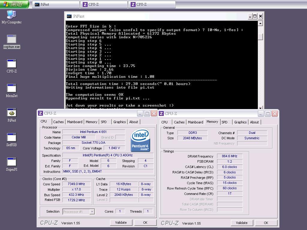Image resolution: width=307 pixels, height=230 pixels.
Task: Select the SuperPI desktop shortcut icon
Action: tap(12, 164)
